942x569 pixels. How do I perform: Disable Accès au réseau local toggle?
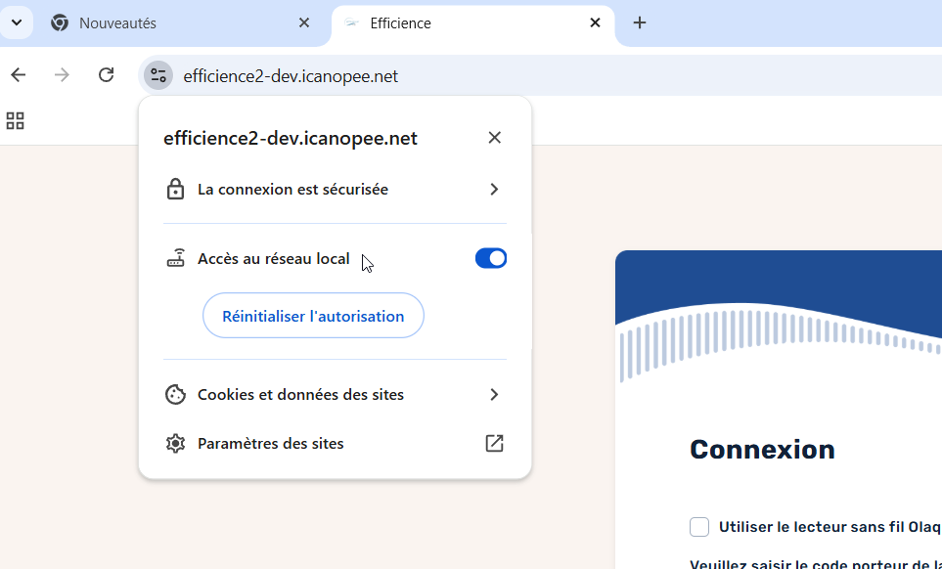(490, 257)
